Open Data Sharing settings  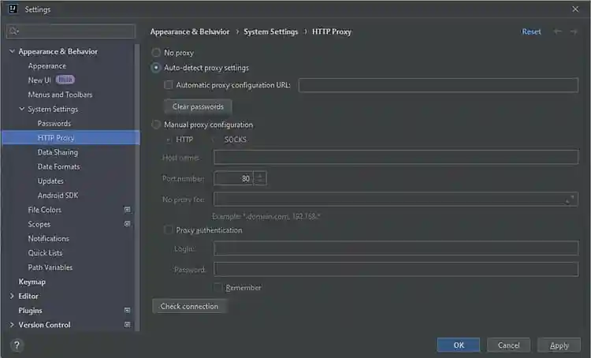[x=58, y=152]
